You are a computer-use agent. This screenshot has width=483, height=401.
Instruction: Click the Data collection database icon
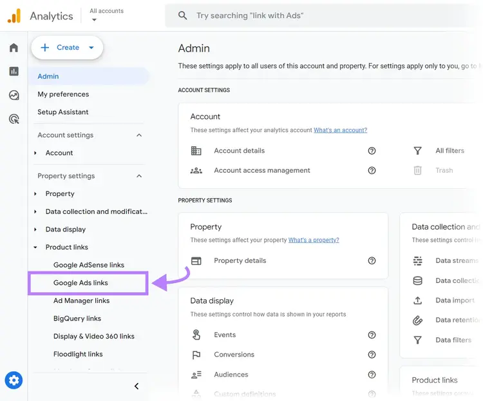click(x=417, y=280)
